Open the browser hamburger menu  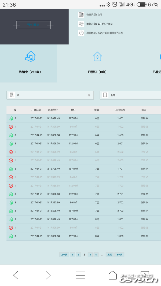80,275
